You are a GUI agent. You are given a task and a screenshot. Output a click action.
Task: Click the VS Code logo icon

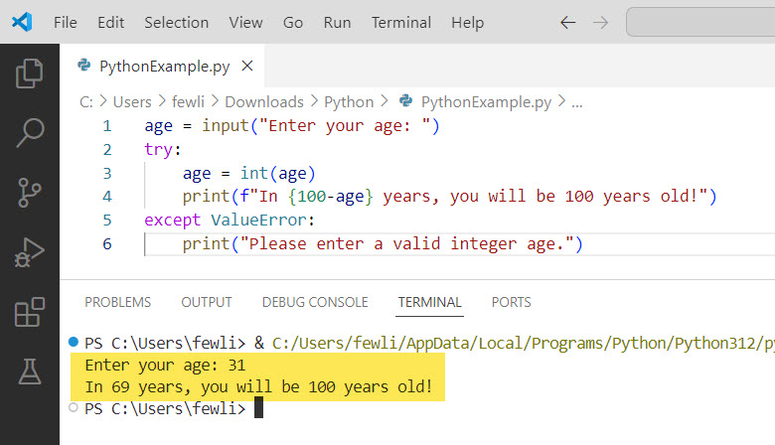[x=22, y=22]
